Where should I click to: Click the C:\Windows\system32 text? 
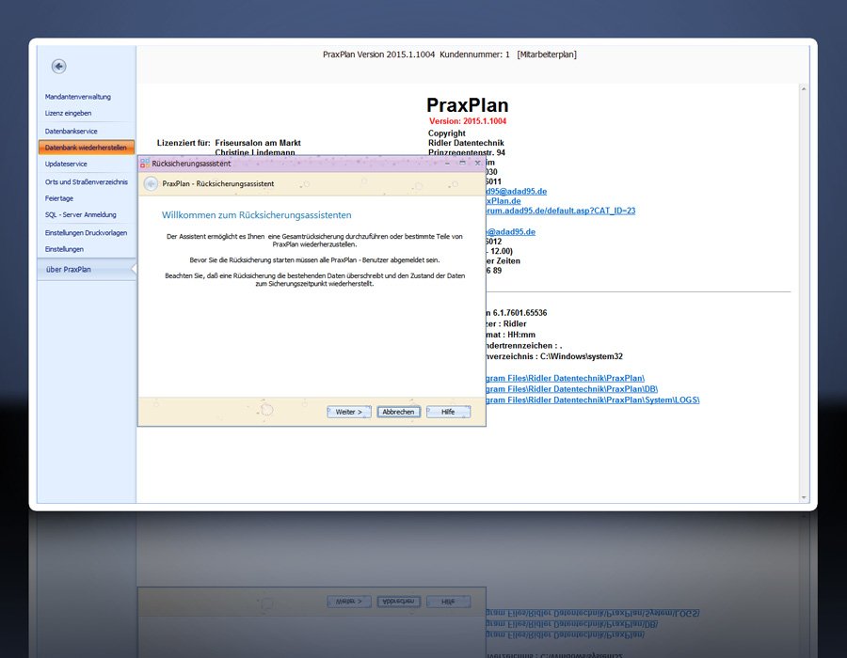point(582,356)
